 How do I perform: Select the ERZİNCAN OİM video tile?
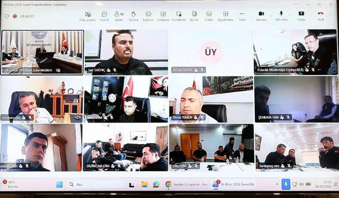pyautogui.click(x=126, y=148)
